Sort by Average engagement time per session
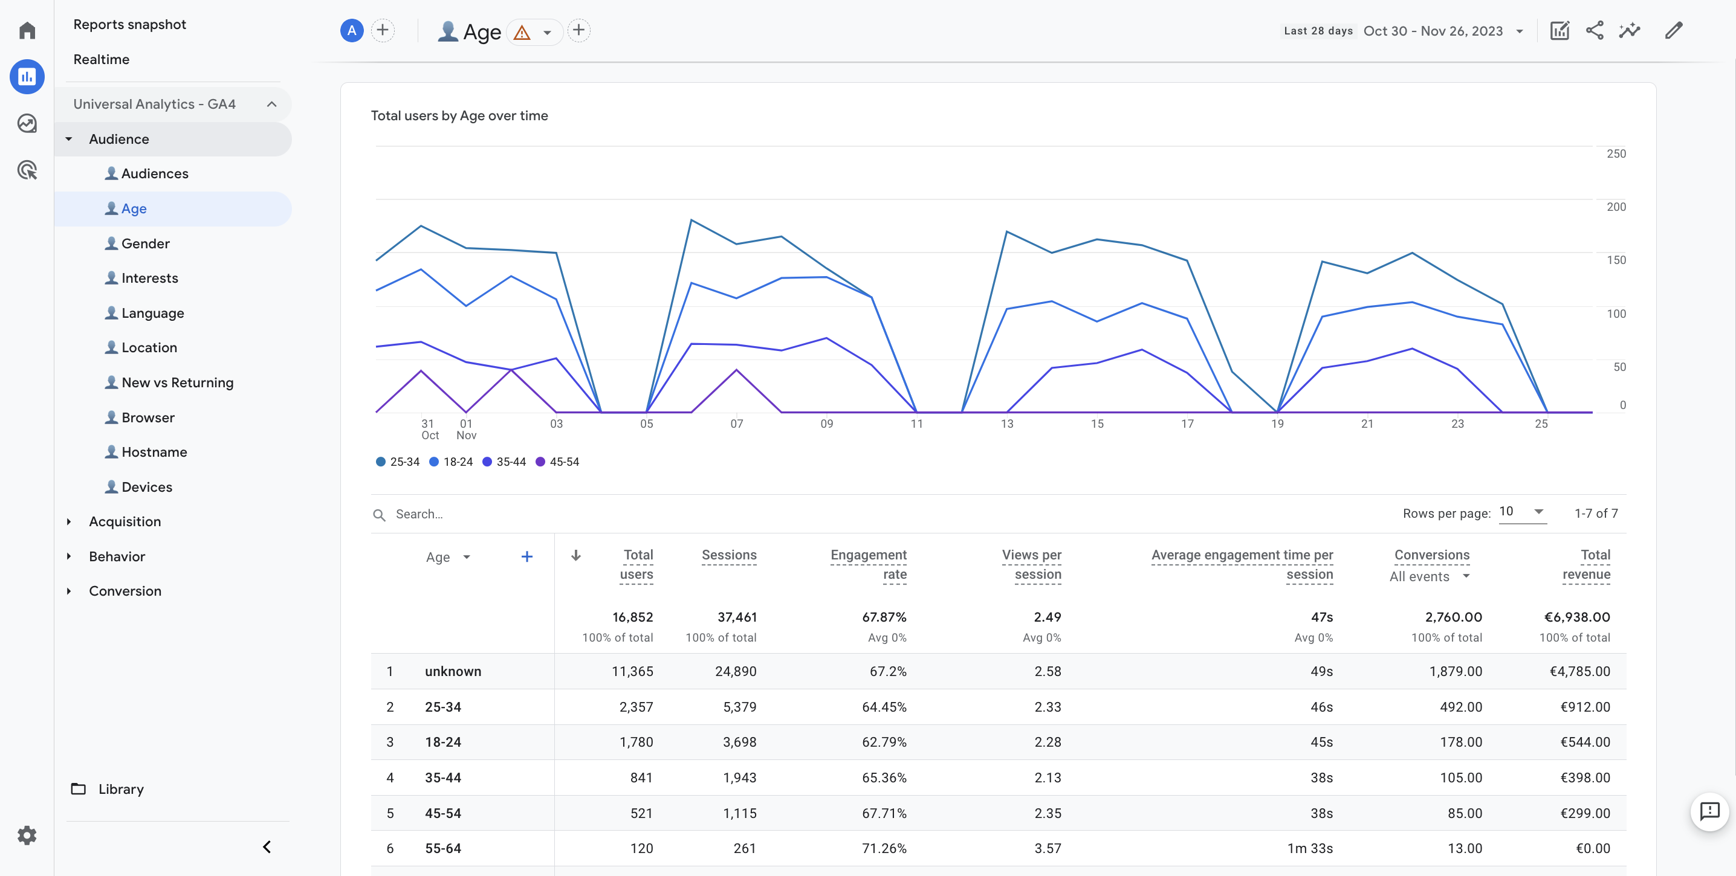This screenshot has height=876, width=1736. [x=1242, y=564]
